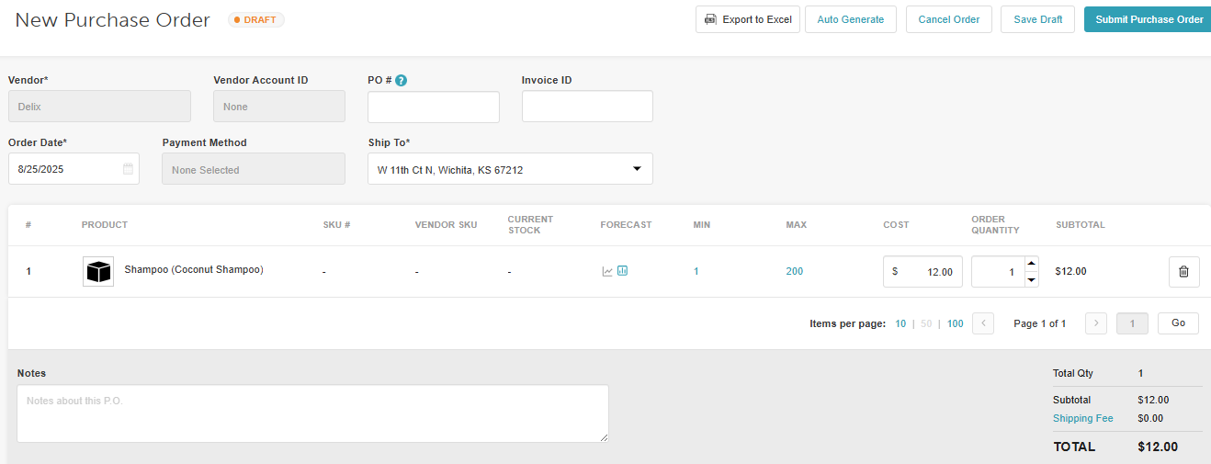This screenshot has height=464, width=1211.
Task: Increase order quantity with up arrow
Action: [1031, 264]
